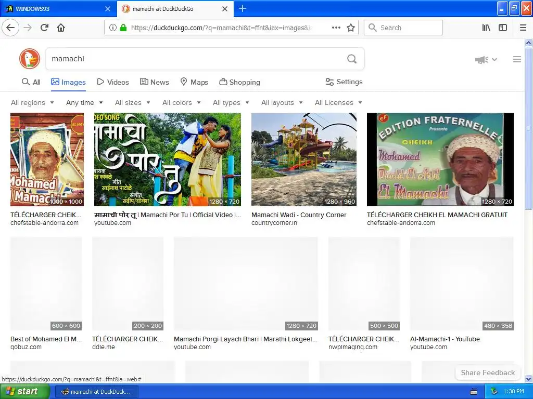Bookmark this page with the star
Screen dimensions: 533x399
point(351,28)
